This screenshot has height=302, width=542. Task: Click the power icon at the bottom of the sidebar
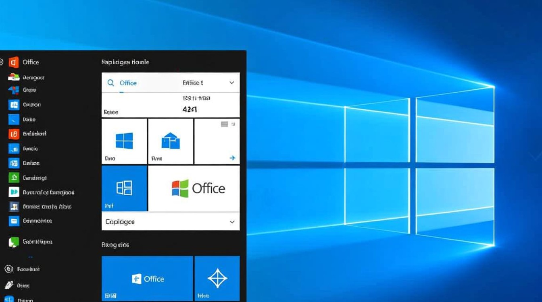(x=8, y=285)
